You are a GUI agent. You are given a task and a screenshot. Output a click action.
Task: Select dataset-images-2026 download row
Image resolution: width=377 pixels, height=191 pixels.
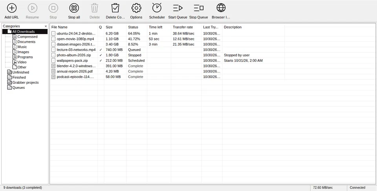pyautogui.click(x=167, y=44)
